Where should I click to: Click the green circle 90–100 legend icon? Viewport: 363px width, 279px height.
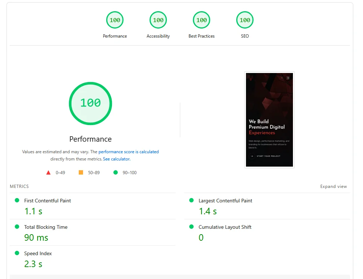click(116, 172)
